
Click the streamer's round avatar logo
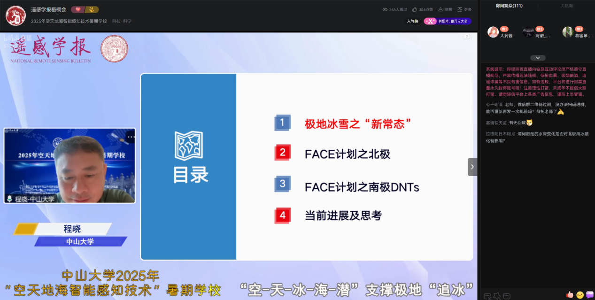15,15
